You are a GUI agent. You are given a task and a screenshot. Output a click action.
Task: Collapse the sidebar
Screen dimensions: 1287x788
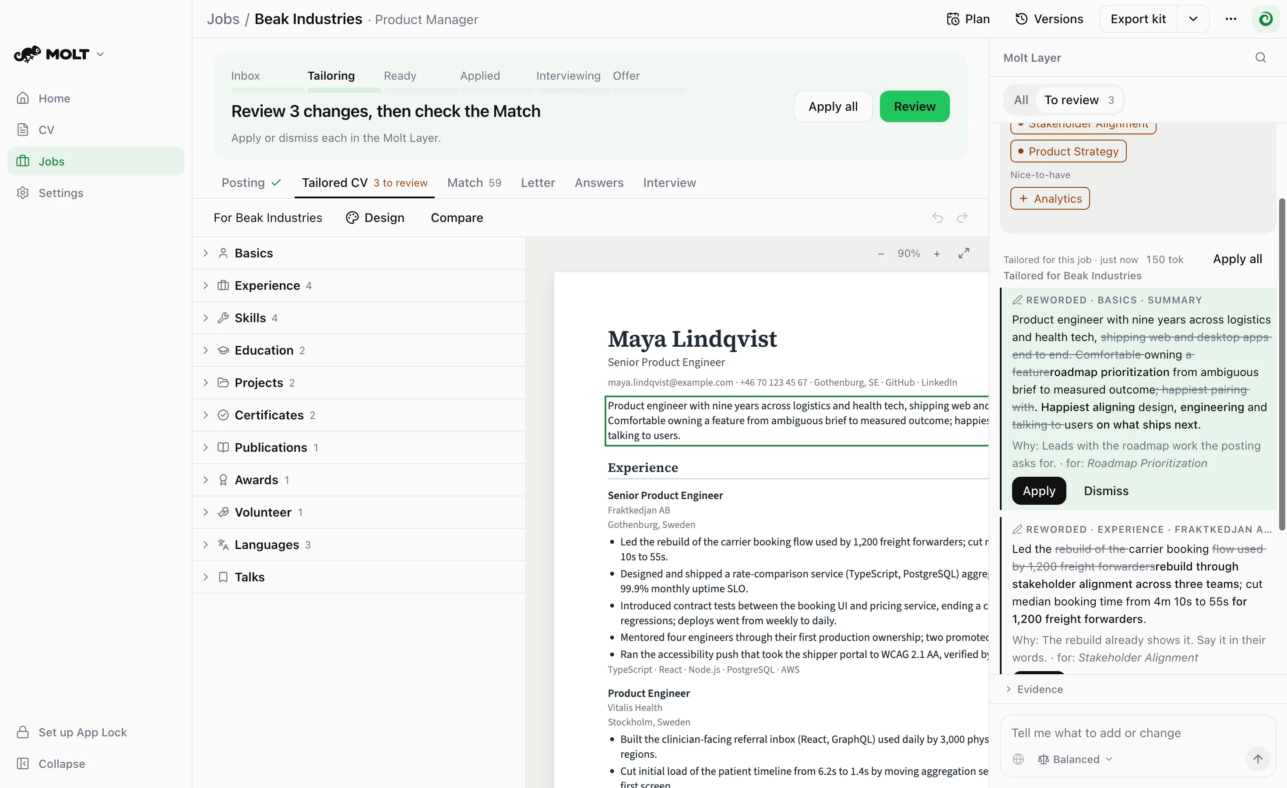96,763
